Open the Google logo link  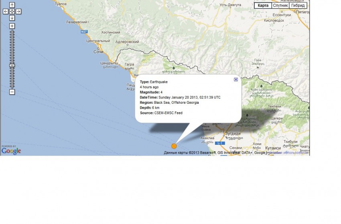pyautogui.click(x=11, y=151)
